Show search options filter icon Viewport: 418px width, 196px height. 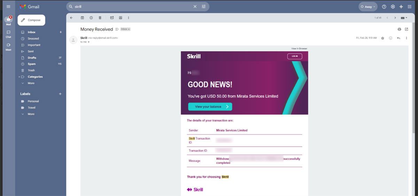point(204,7)
